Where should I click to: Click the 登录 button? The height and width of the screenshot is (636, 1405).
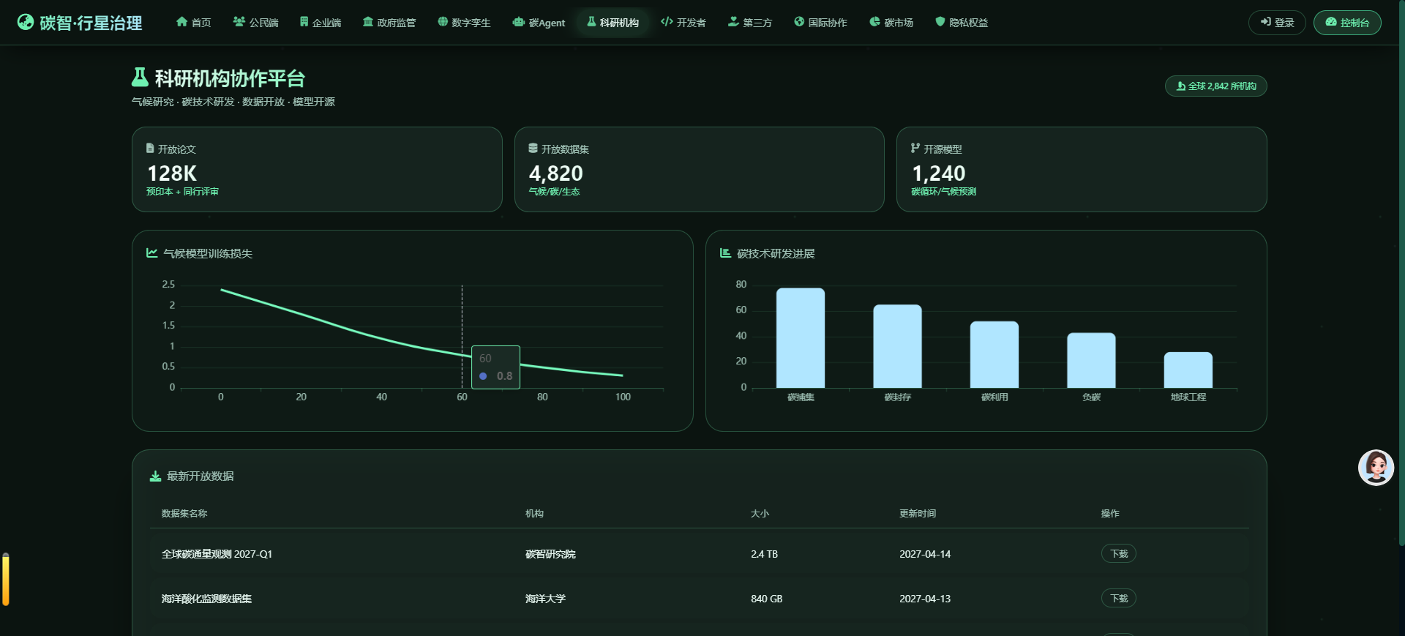point(1277,23)
